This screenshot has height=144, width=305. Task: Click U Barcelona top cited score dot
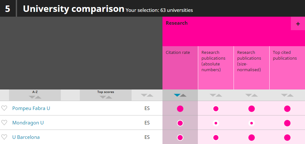[x=287, y=138]
